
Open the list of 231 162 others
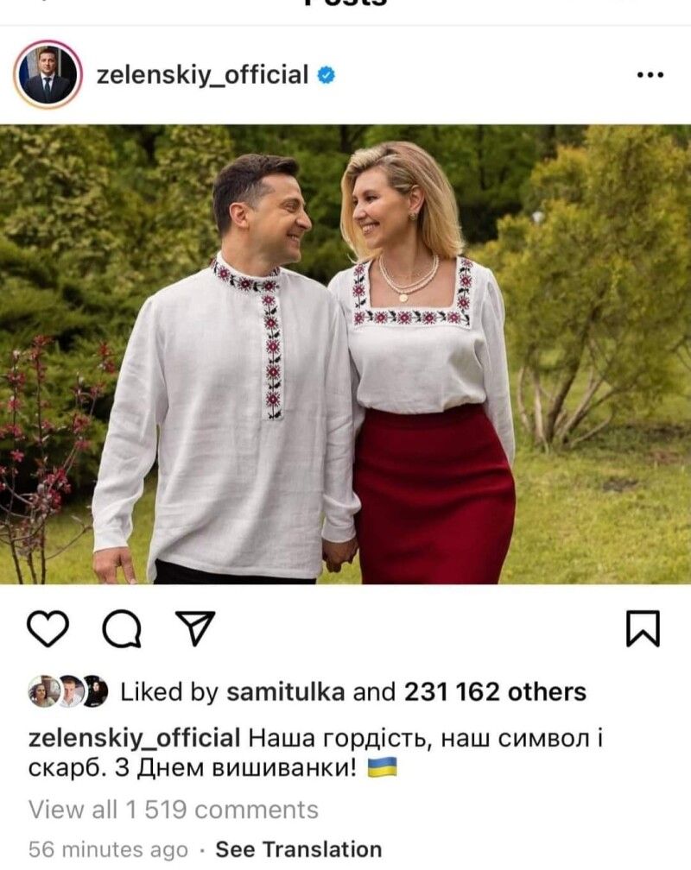tap(495, 692)
